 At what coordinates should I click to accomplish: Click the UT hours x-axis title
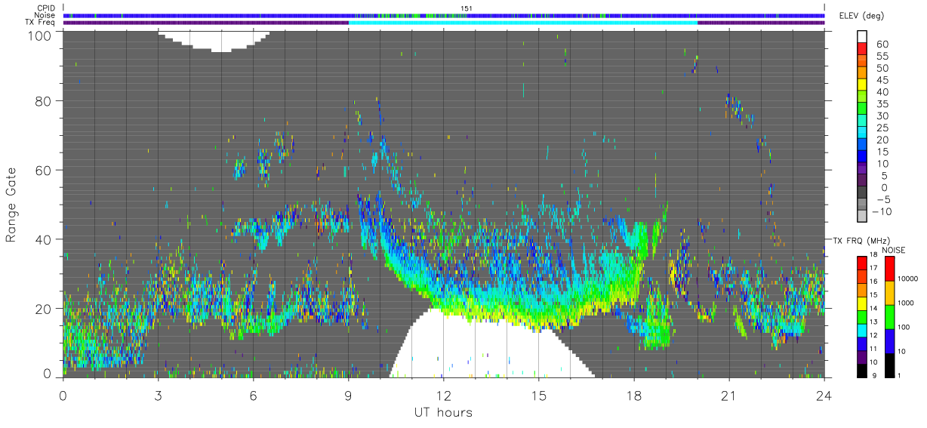(442, 413)
